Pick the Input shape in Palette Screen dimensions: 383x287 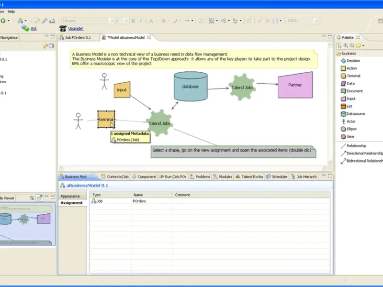pyautogui.click(x=349, y=99)
